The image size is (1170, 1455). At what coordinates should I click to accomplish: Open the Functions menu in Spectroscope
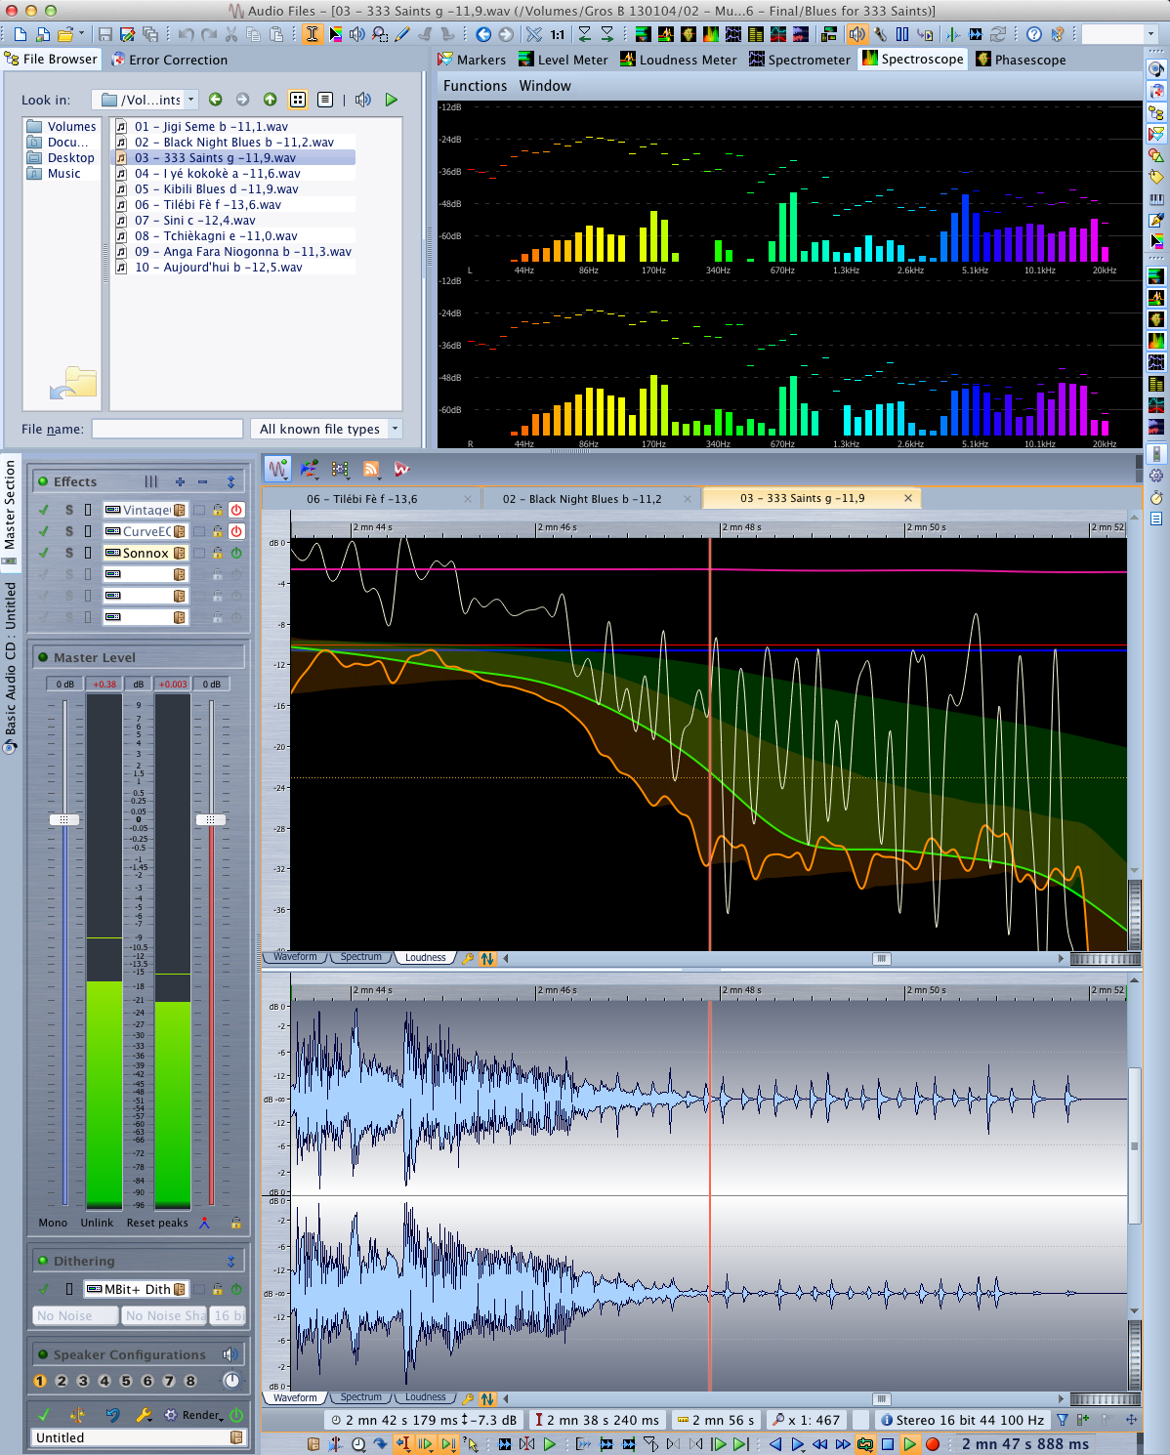pyautogui.click(x=475, y=86)
